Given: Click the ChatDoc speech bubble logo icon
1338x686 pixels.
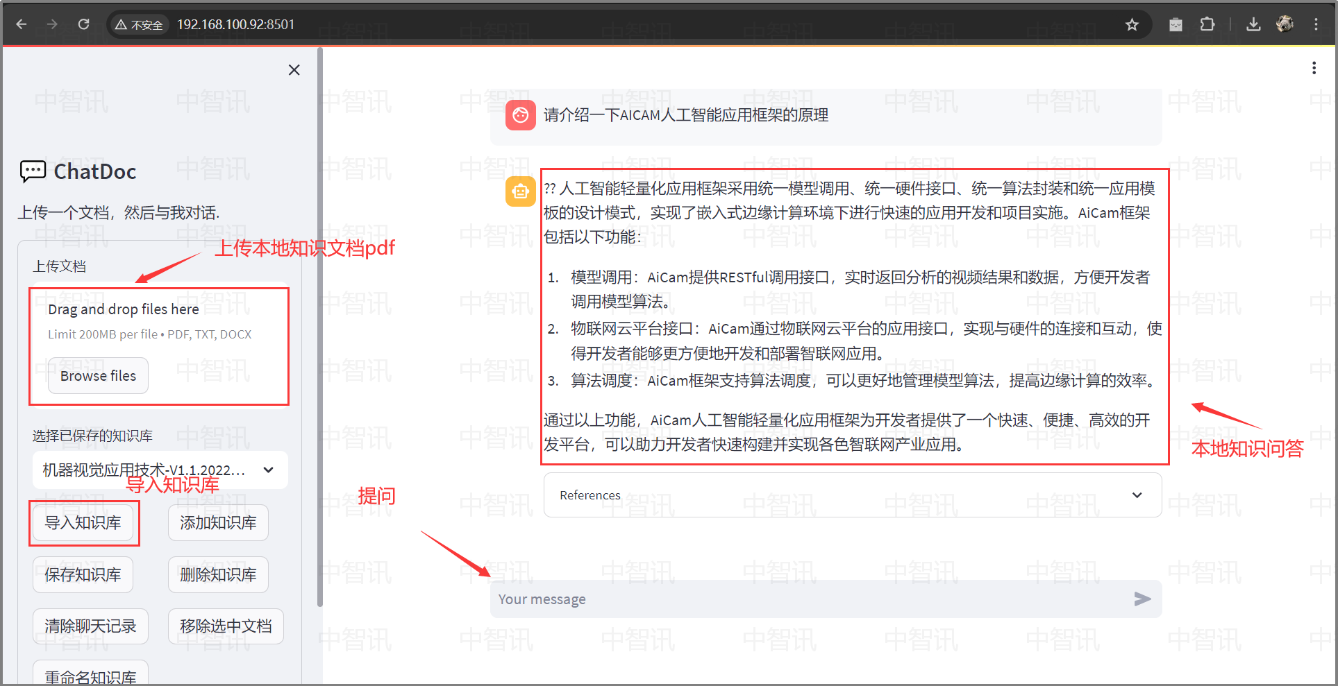Looking at the screenshot, I should tap(31, 171).
